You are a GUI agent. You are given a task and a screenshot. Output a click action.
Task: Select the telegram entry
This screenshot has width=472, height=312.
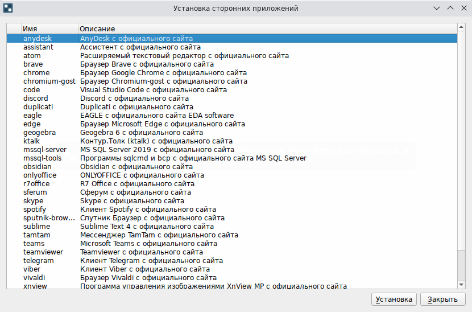(232, 260)
